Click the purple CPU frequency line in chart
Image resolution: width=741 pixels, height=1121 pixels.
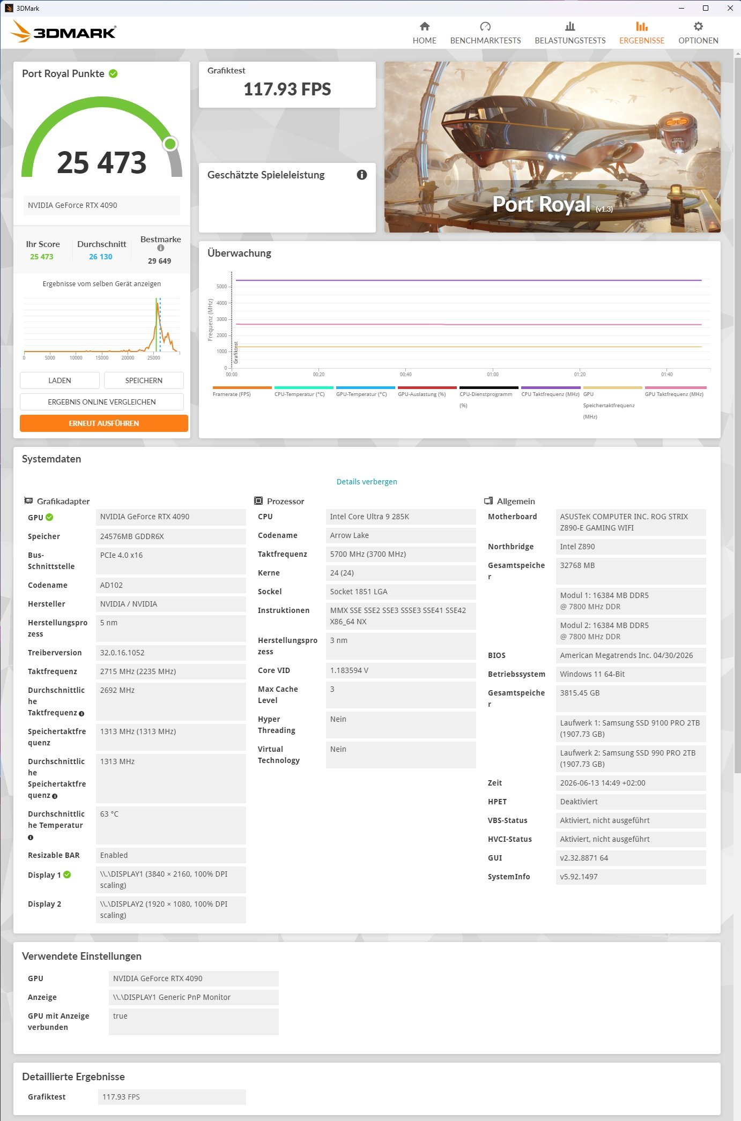click(x=468, y=280)
